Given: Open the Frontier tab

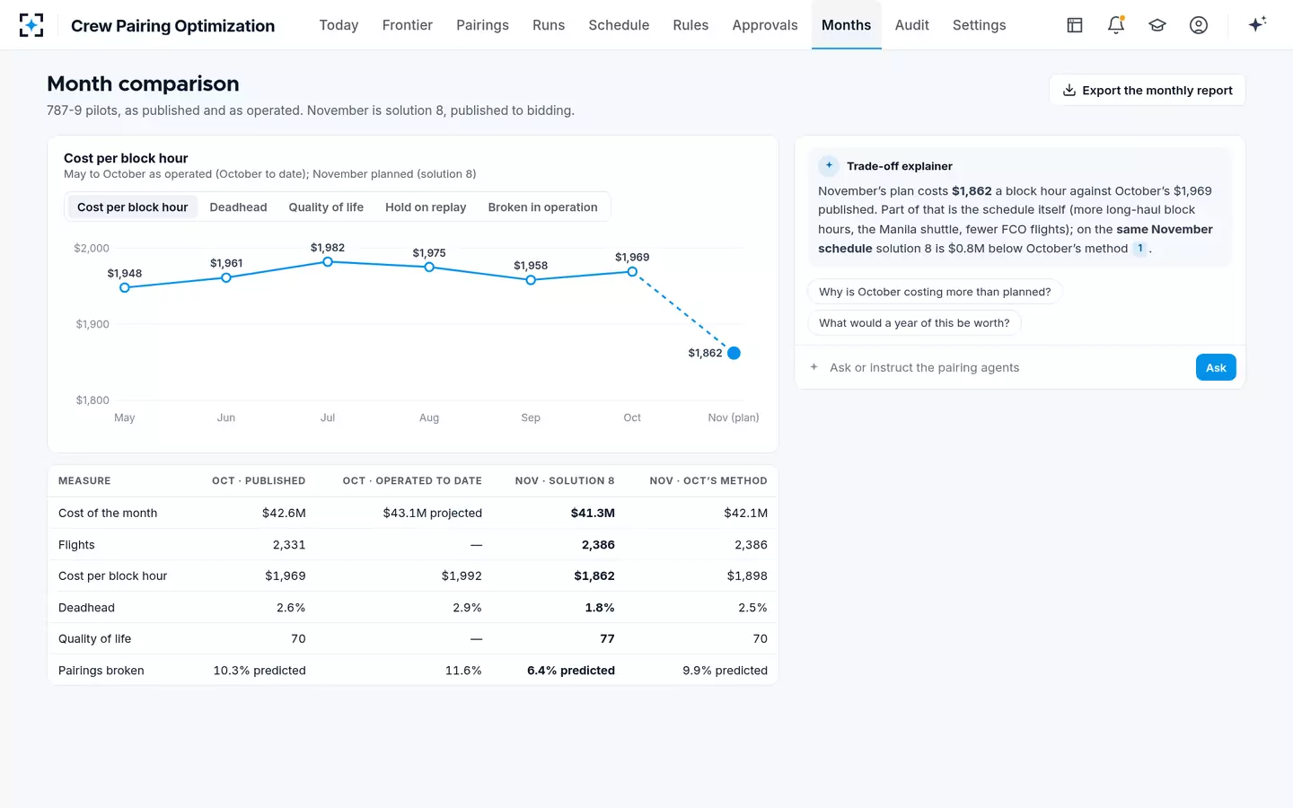Looking at the screenshot, I should [x=408, y=25].
